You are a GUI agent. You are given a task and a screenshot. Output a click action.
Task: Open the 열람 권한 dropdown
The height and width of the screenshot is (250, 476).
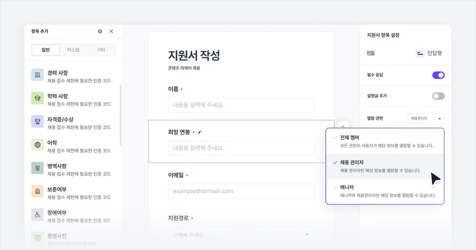426,118
